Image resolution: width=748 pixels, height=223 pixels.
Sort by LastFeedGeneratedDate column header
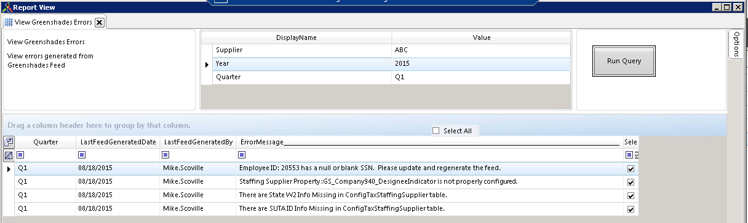click(118, 142)
